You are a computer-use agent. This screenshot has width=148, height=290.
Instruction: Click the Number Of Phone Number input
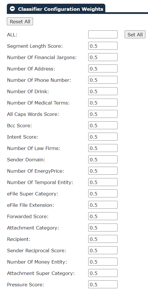click(x=103, y=80)
